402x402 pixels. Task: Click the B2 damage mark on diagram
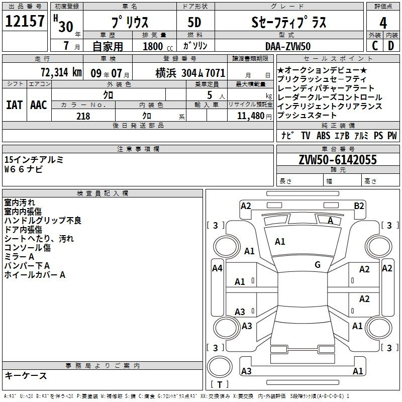pyautogui.click(x=359, y=206)
